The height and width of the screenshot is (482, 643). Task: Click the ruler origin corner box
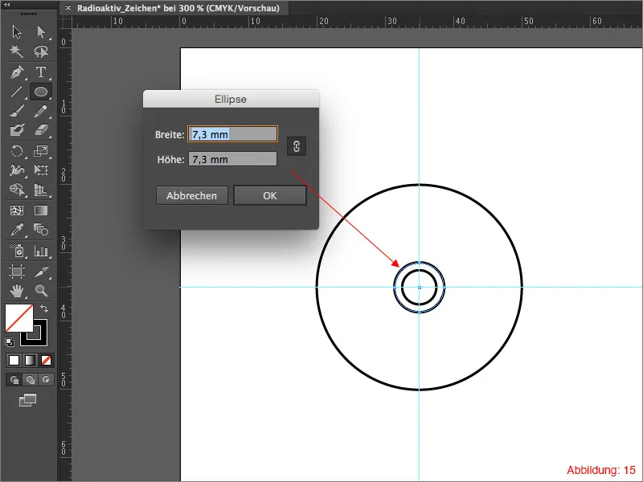tap(65, 22)
